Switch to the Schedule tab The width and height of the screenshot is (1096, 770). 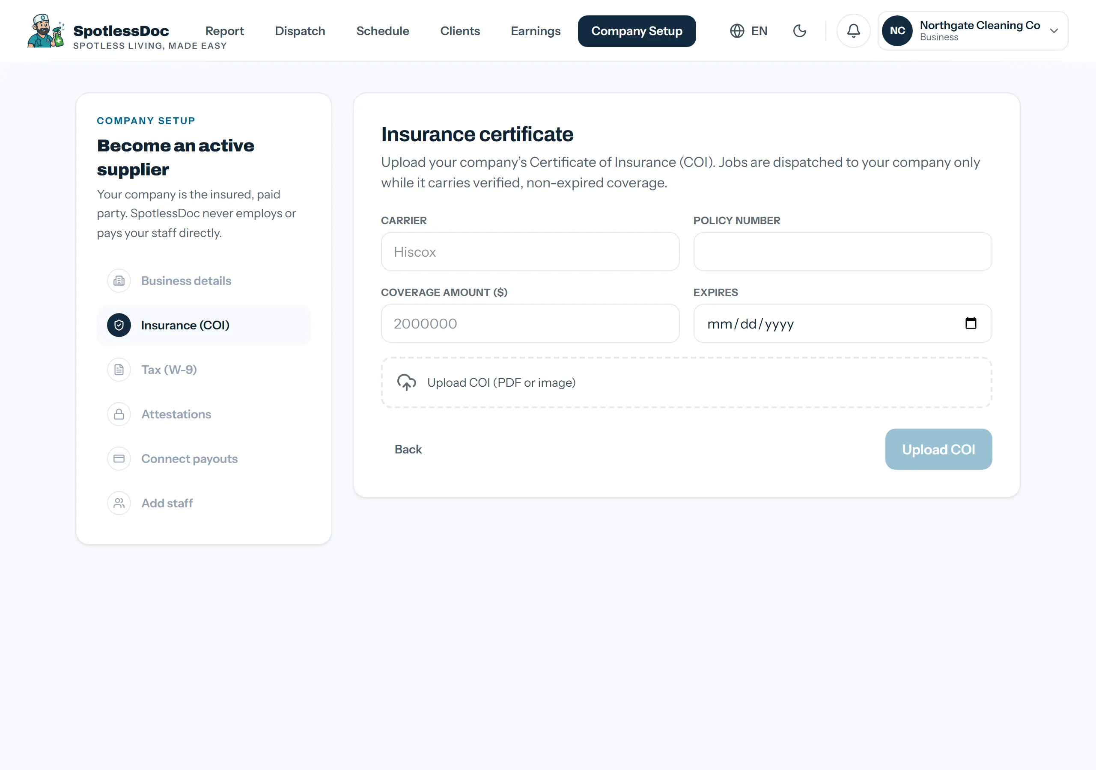point(382,31)
